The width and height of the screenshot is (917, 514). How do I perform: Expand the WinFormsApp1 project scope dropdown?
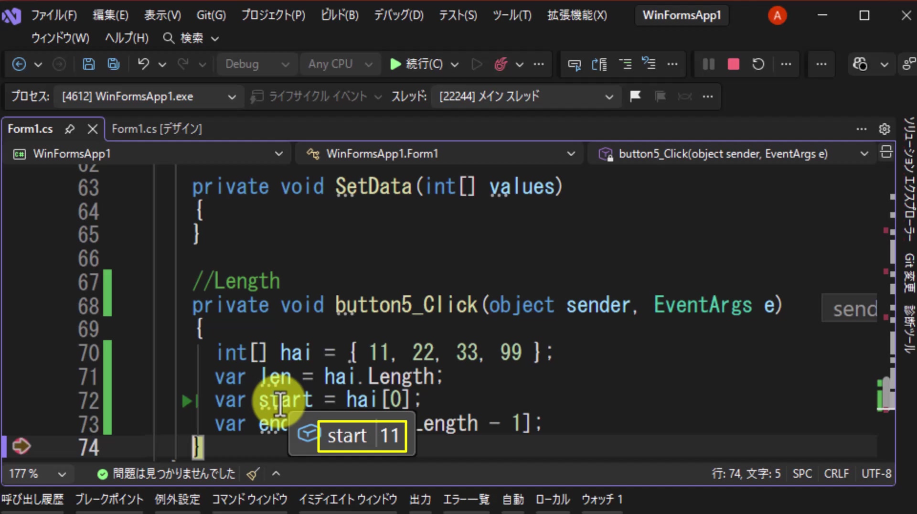click(148, 154)
